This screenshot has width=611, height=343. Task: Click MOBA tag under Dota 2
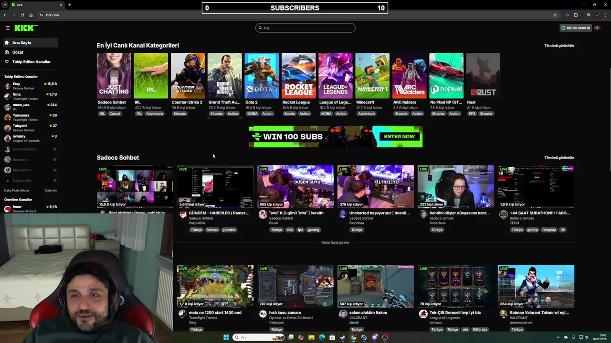coord(253,114)
